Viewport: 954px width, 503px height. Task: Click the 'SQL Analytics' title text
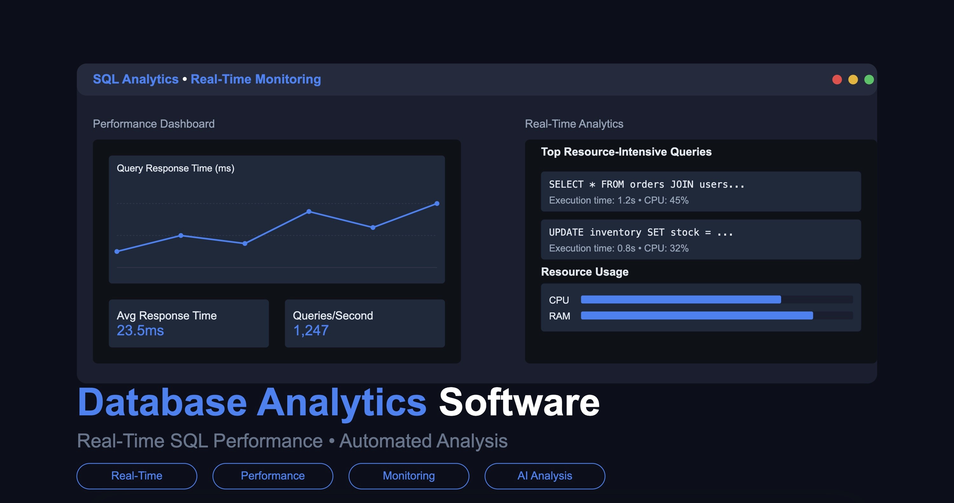pos(136,79)
